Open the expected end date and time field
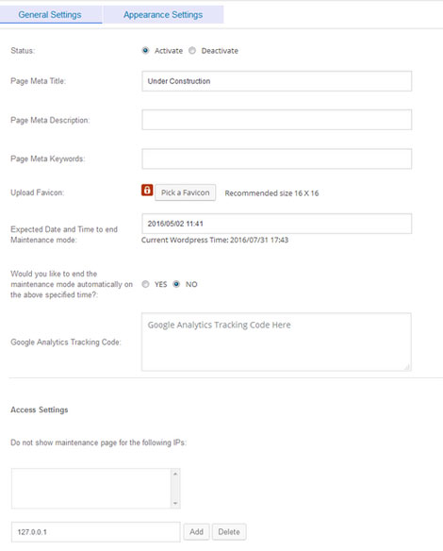Screen dimensions: 443x551 276,224
